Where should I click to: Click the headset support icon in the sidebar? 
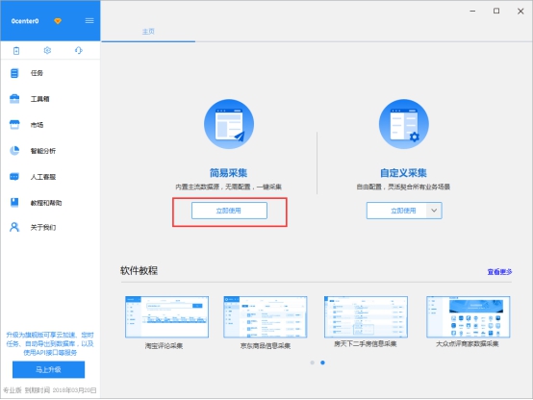(79, 50)
